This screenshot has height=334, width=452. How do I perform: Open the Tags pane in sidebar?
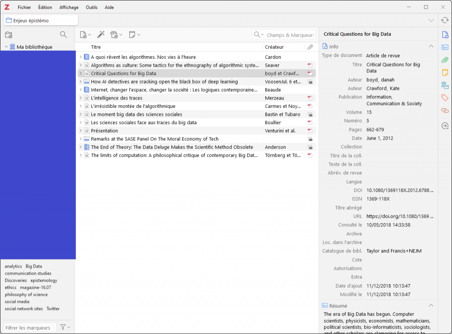click(445, 98)
